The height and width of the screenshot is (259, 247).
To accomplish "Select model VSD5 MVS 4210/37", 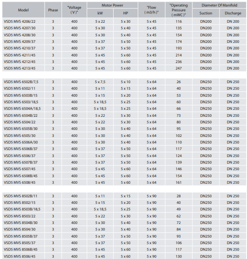I will pyautogui.click(x=20, y=48).
